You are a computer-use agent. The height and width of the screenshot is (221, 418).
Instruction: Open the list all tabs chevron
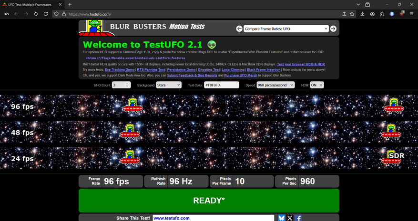pos(358,5)
